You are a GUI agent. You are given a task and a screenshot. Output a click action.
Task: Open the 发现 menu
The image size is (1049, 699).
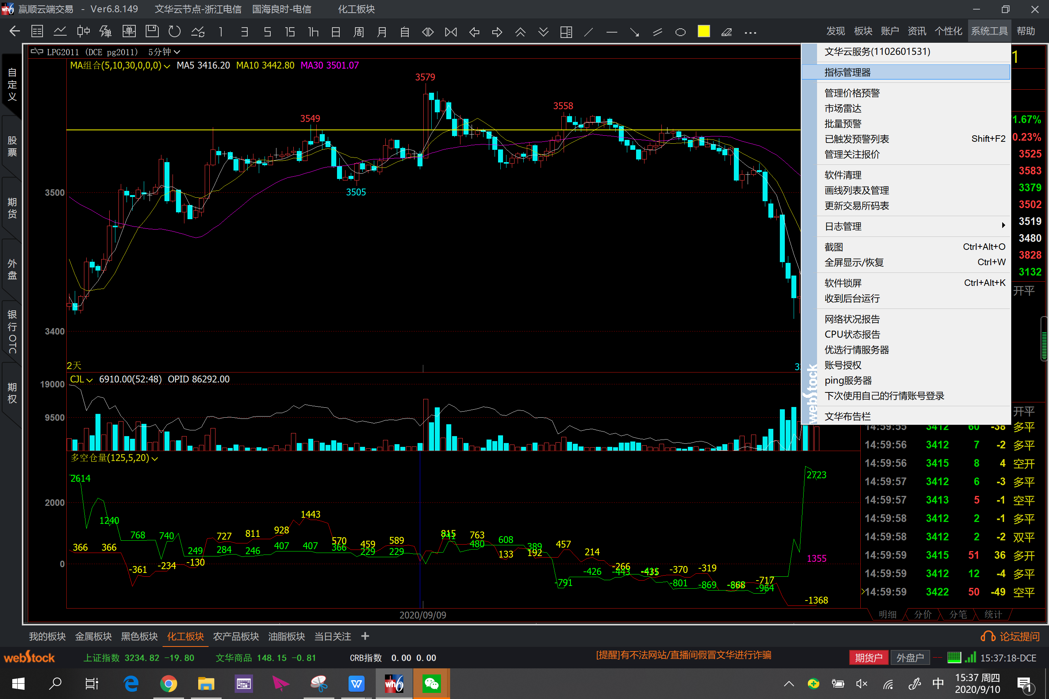tap(835, 31)
